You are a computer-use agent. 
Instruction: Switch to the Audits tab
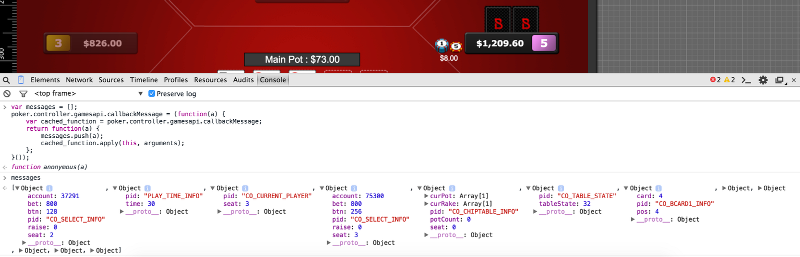[243, 80]
